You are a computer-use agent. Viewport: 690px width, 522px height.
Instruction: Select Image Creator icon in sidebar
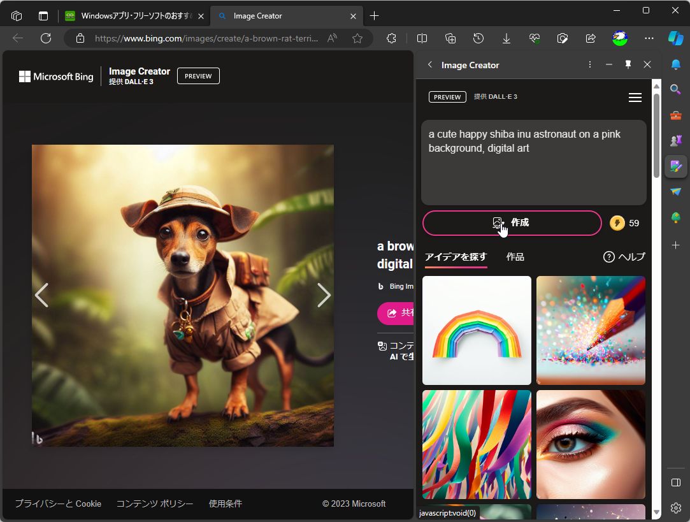tap(676, 166)
